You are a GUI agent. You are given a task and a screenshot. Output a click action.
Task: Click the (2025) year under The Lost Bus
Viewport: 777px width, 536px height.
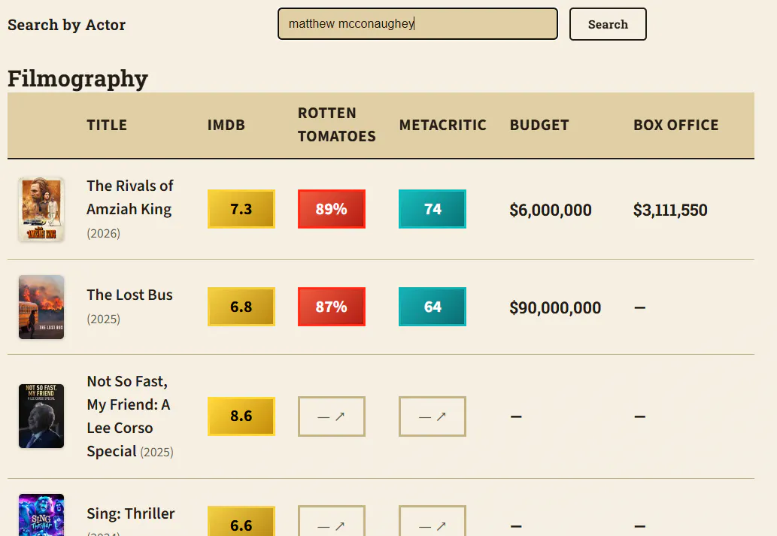pos(104,319)
